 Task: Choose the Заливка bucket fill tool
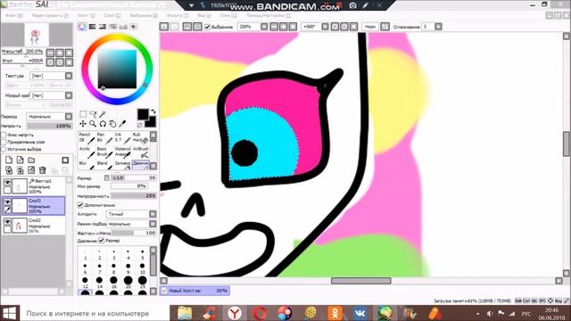coord(122,165)
